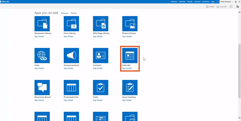Open OneDrive from the top bar
This screenshot has height=121, width=241.
206,2
